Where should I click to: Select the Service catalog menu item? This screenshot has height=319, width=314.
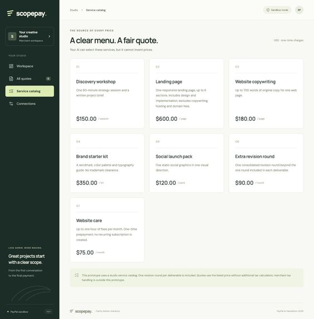point(30,91)
